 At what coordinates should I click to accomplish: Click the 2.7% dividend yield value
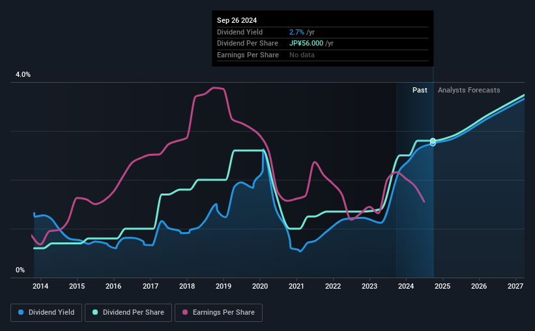tap(296, 32)
